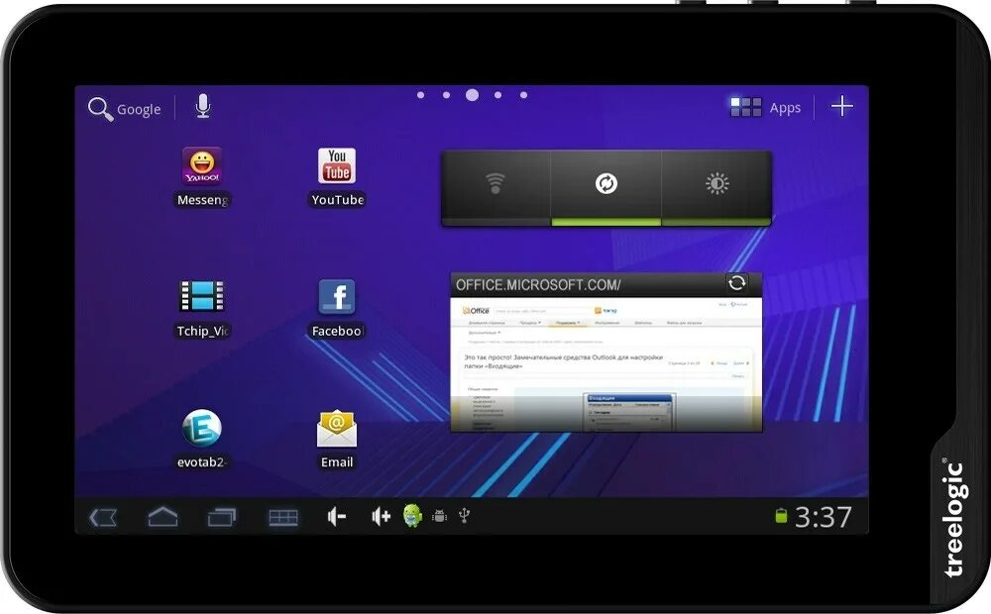This screenshot has width=991, height=614.
Task: Tap the menu grid button in system bar
Action: (283, 517)
